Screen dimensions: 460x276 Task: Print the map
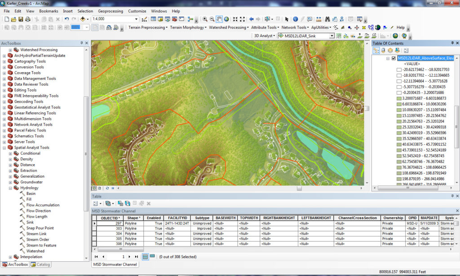click(x=27, y=19)
